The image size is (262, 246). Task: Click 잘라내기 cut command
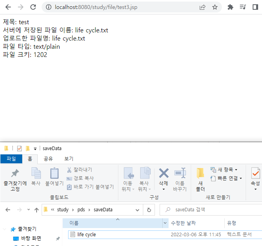click(79, 170)
